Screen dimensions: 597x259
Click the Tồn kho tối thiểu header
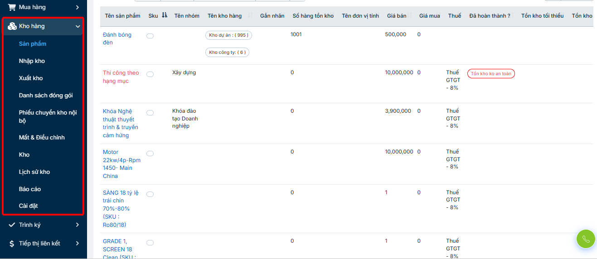(543, 16)
